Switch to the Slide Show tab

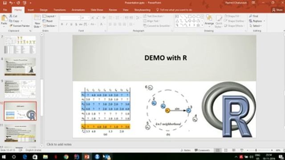(x=97, y=10)
